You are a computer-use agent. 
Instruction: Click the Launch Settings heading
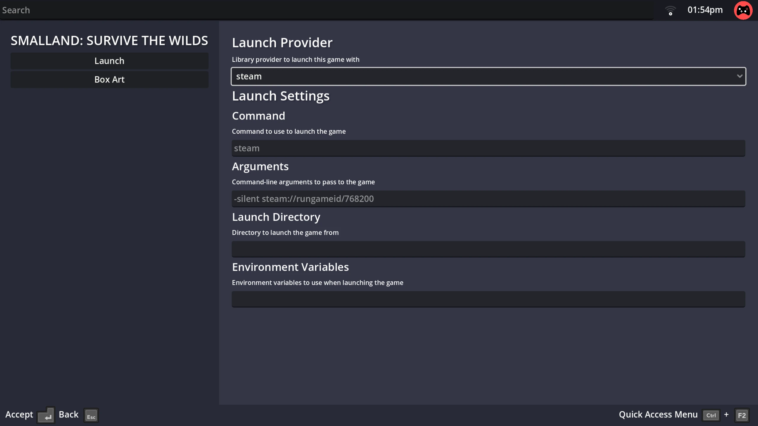(x=281, y=96)
